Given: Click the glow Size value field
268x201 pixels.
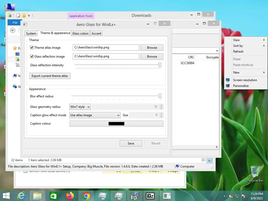Looking at the screenshot, I should click(x=144, y=115).
